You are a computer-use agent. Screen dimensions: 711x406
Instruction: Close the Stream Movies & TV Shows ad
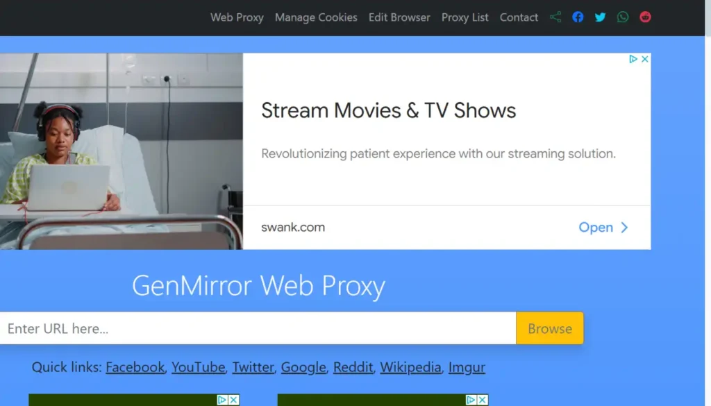645,59
